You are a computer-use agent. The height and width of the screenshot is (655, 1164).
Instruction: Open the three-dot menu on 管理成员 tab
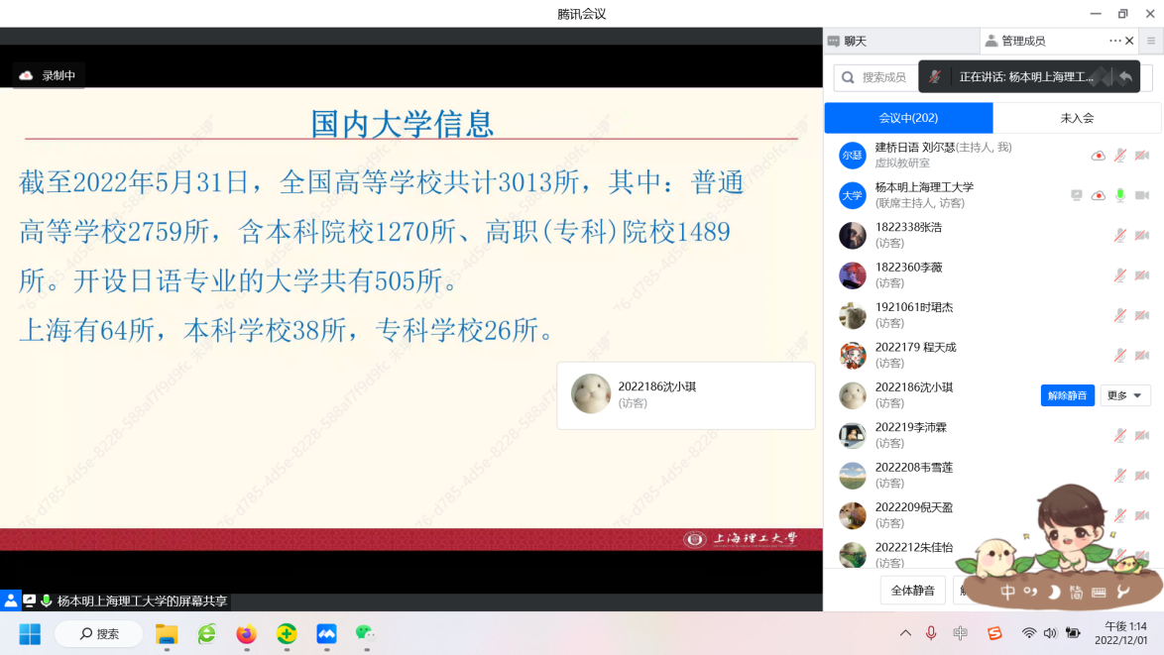[x=1114, y=41]
